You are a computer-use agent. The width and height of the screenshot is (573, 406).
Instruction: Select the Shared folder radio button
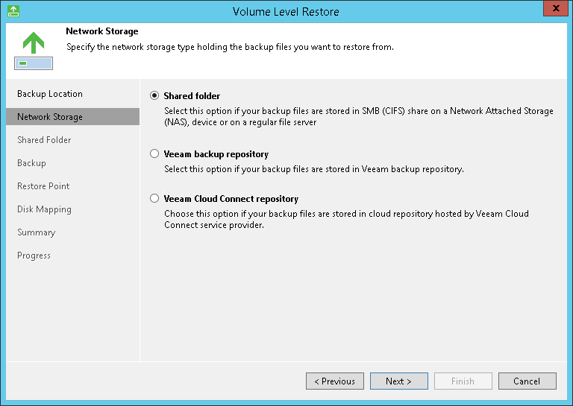(154, 95)
